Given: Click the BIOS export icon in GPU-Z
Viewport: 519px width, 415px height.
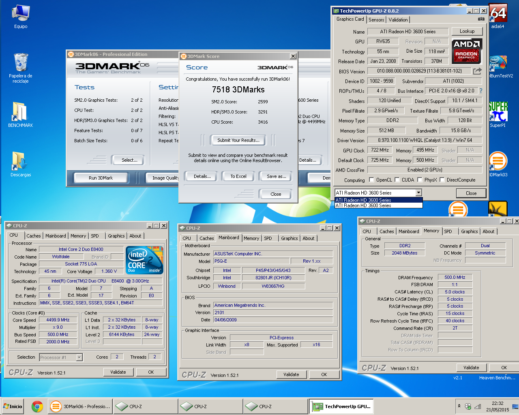Looking at the screenshot, I should (x=477, y=71).
